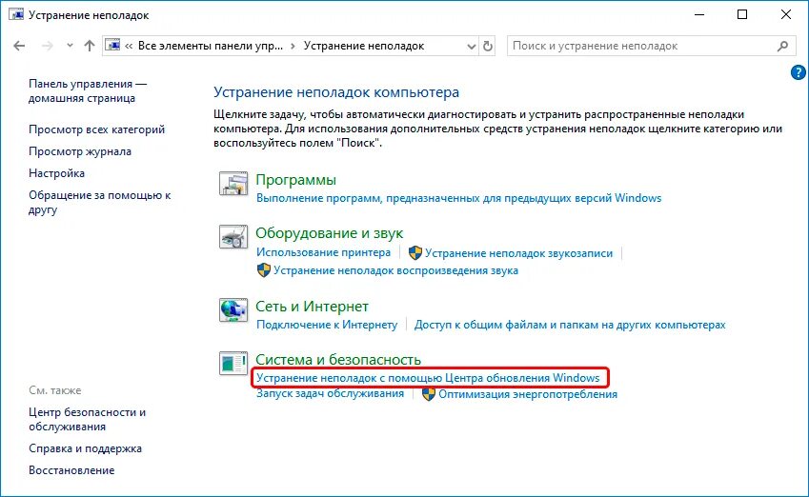Screen dimensions: 809x497
Task: Open Просмотр всех категорий
Action: tap(96, 129)
